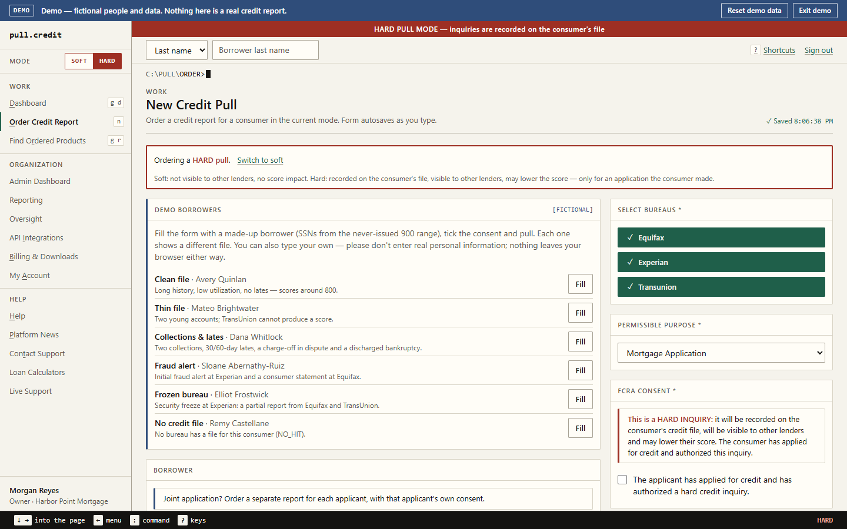Deselect the Experian bureau
Viewport: 847px width, 529px height.
[x=721, y=262]
